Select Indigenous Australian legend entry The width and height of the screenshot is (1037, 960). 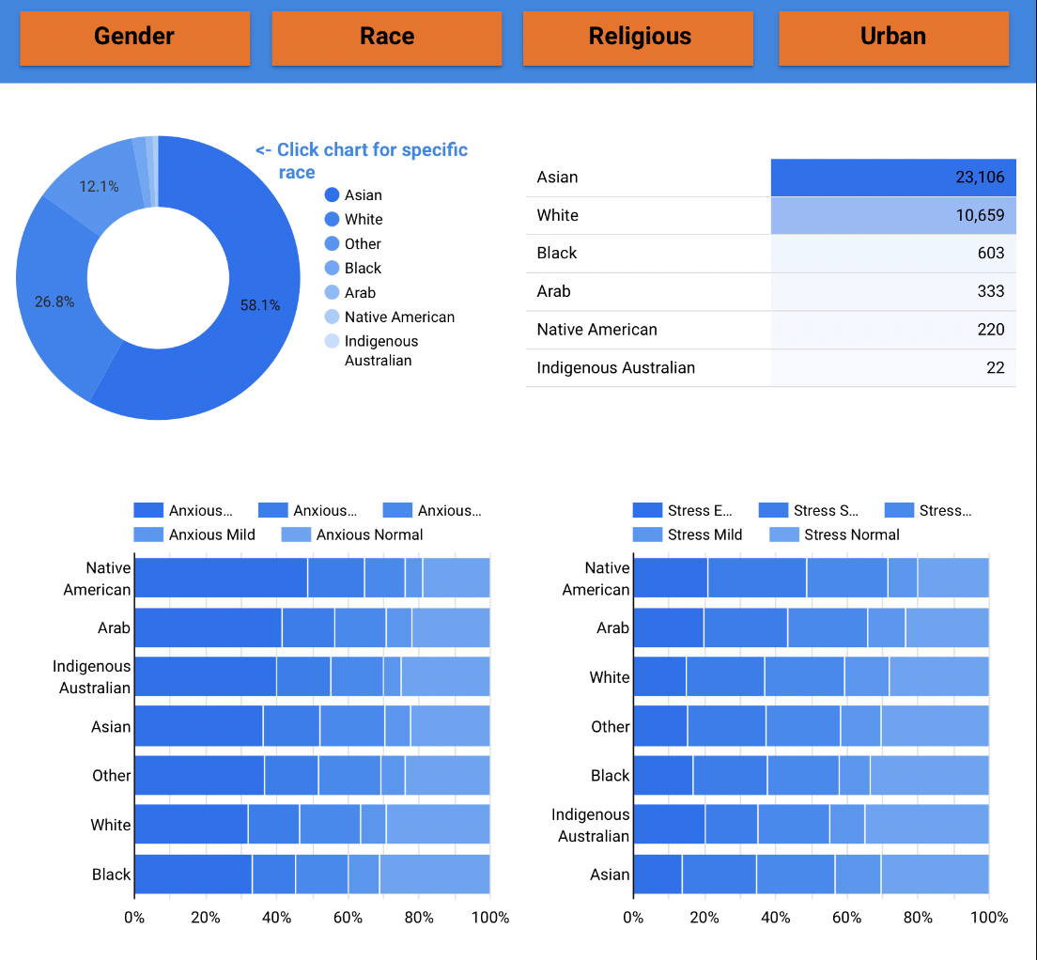(x=380, y=350)
